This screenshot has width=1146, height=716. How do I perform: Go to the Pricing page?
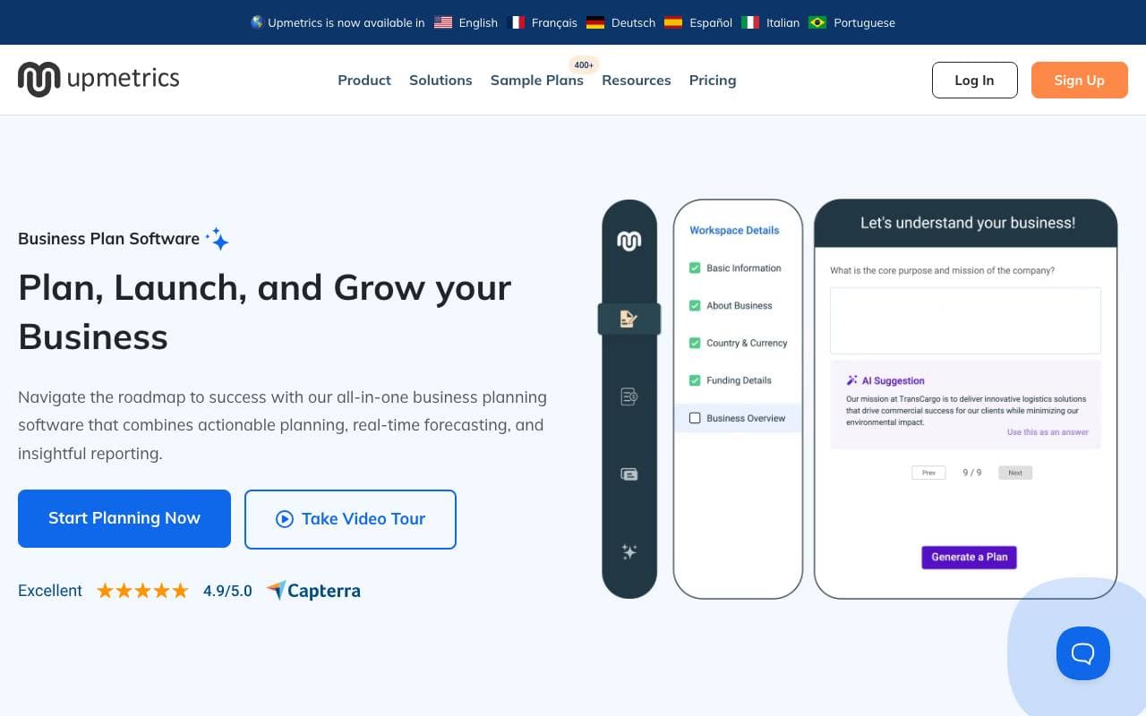[713, 80]
